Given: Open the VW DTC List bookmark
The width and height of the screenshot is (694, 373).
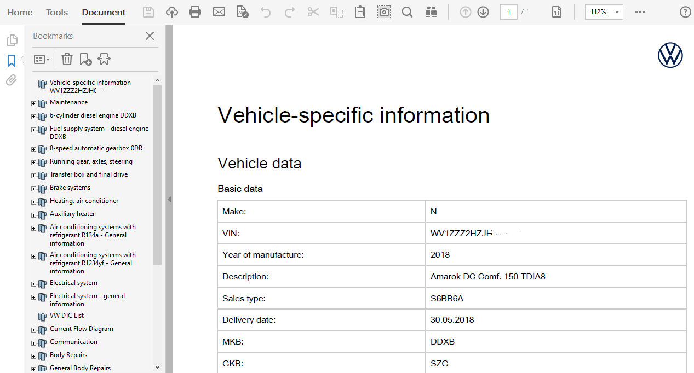Looking at the screenshot, I should point(66,316).
